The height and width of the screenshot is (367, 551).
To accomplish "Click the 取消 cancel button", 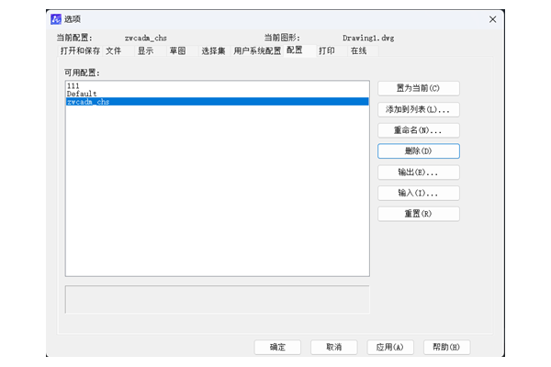I will [x=334, y=347].
